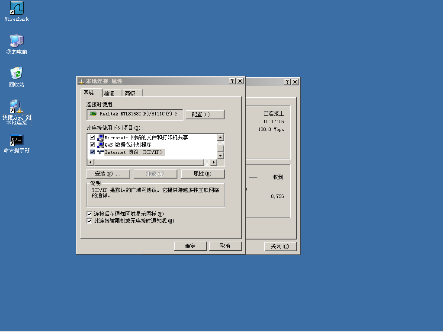Click the list's scroll right arrow
Screen dimensions: 443x332
tap(214, 163)
